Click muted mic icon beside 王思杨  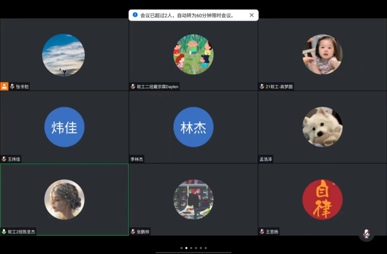click(262, 232)
